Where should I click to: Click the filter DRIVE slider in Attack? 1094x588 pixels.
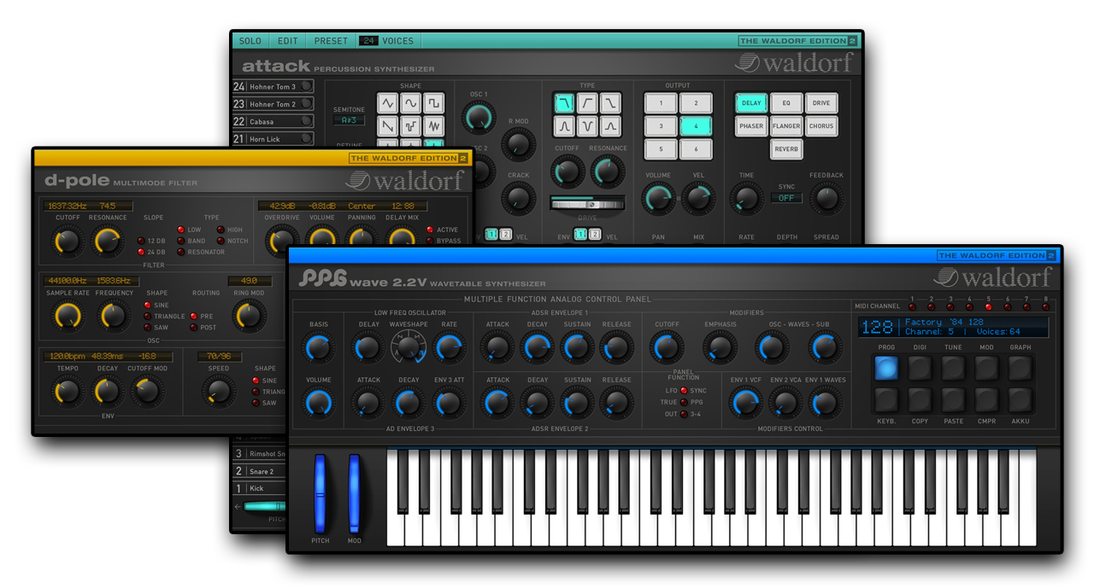(587, 204)
